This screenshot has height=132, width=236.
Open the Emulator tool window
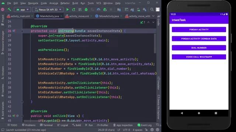tap(159, 84)
